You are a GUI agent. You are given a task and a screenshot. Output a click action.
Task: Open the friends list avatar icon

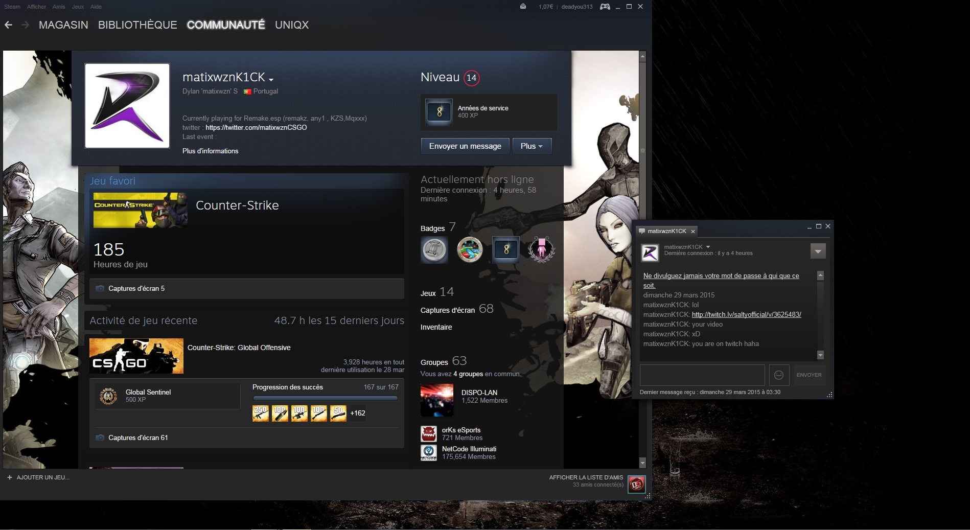(x=637, y=484)
